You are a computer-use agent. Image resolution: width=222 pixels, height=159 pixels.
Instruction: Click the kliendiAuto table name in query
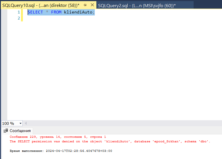[x=78, y=12]
